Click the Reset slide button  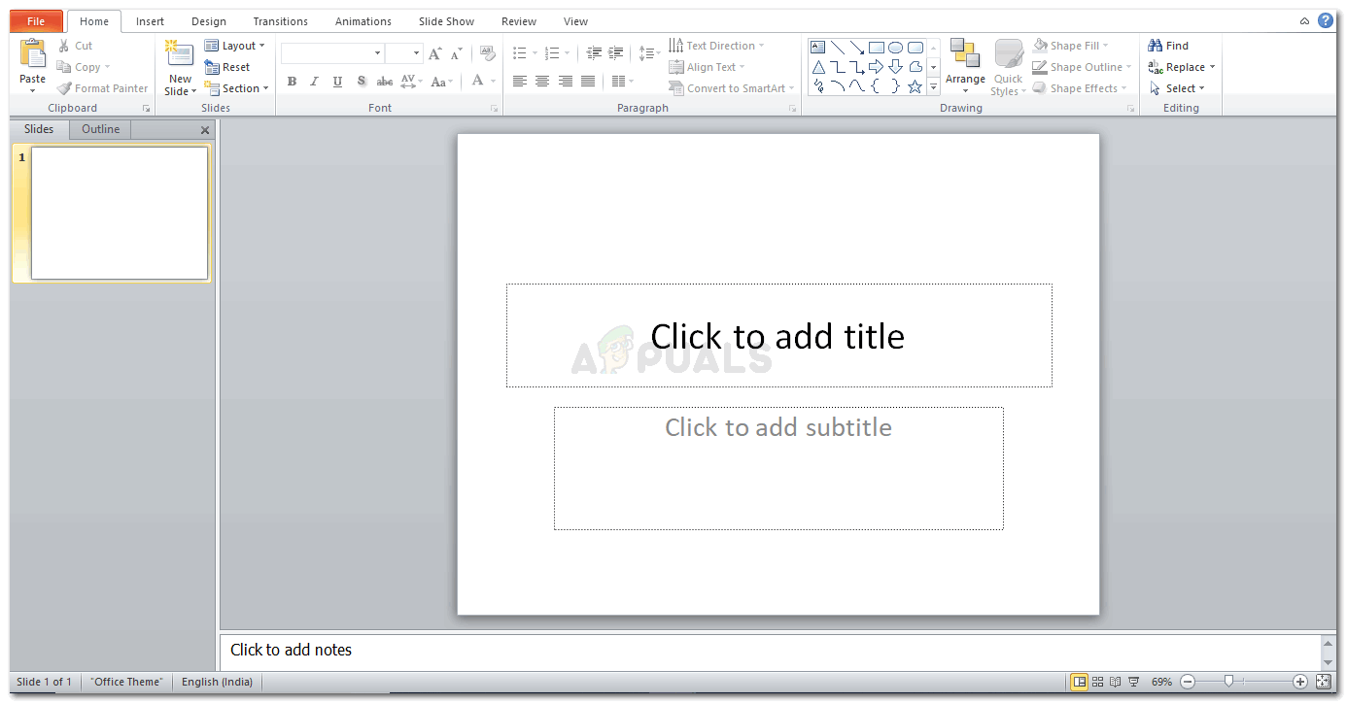227,67
